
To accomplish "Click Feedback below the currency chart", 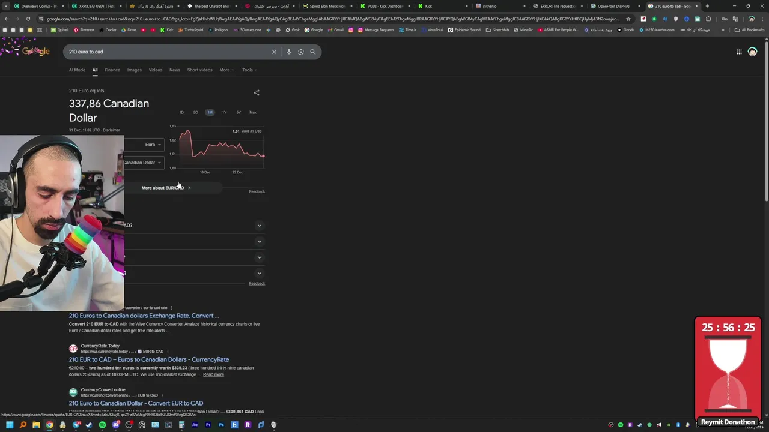I will point(257,191).
